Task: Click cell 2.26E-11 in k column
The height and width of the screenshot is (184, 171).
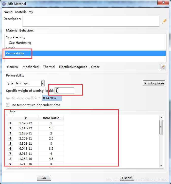Action: click(26, 138)
